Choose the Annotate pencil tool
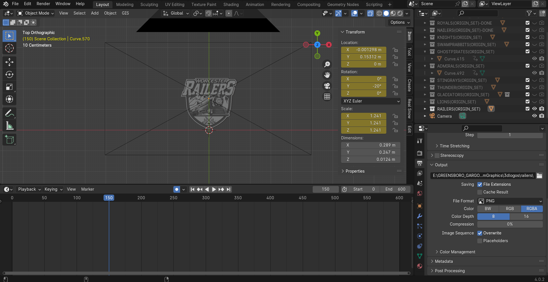This screenshot has width=548, height=282. [9, 113]
